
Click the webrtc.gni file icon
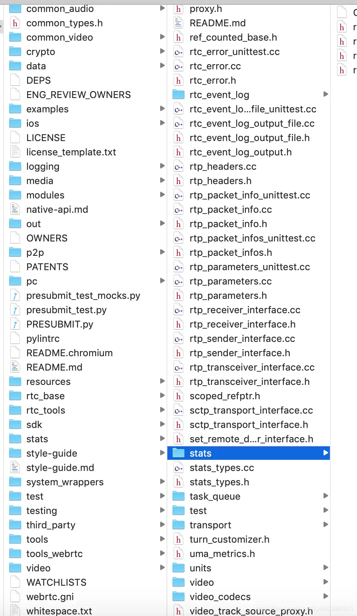(x=15, y=597)
